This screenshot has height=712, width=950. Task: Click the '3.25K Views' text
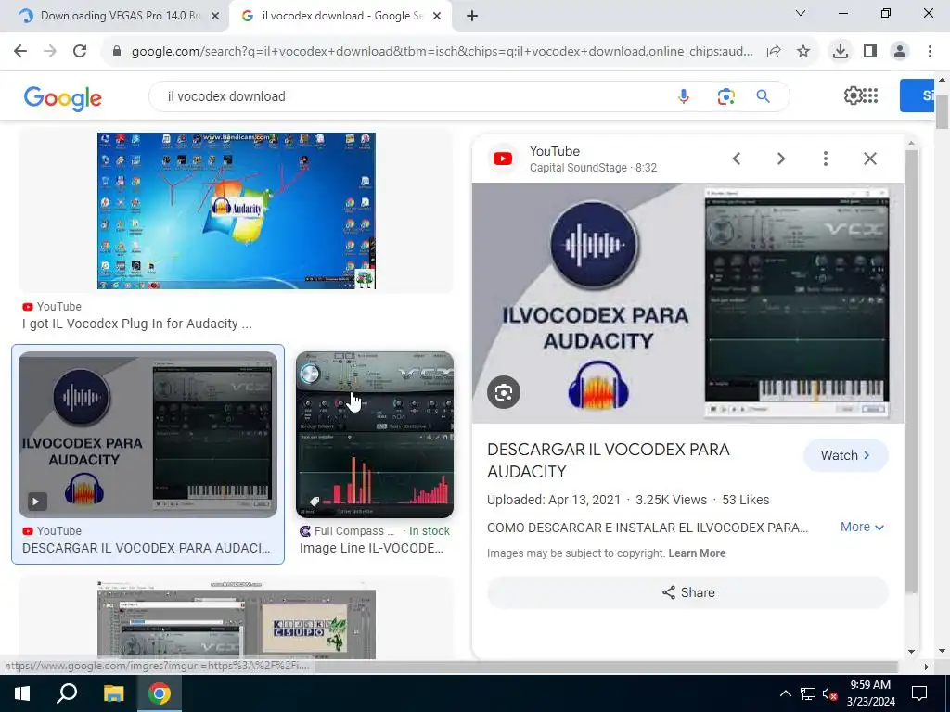671,500
